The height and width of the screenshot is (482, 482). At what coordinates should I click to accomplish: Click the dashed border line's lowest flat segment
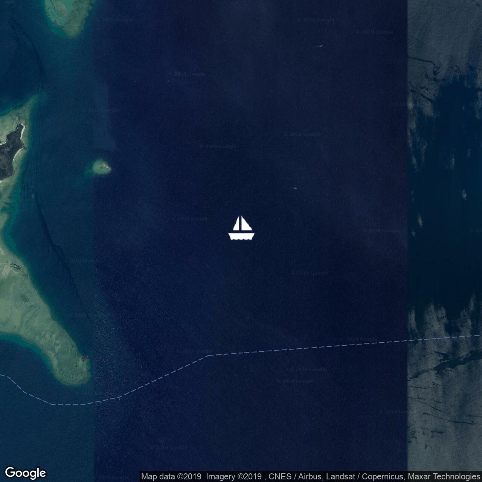pyautogui.click(x=68, y=404)
